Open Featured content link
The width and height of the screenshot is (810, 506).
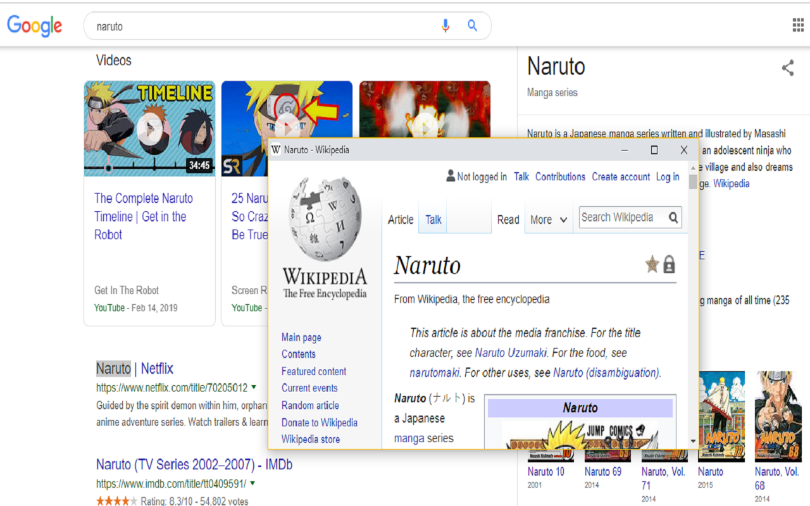click(314, 371)
